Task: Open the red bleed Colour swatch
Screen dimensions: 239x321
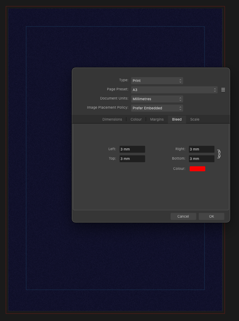Action: [x=197, y=169]
